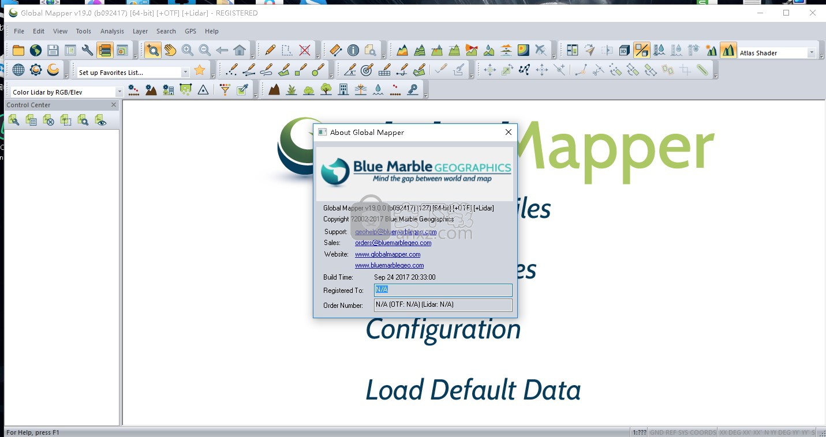
Task: Click the back arrow previous view icon
Action: coord(222,51)
